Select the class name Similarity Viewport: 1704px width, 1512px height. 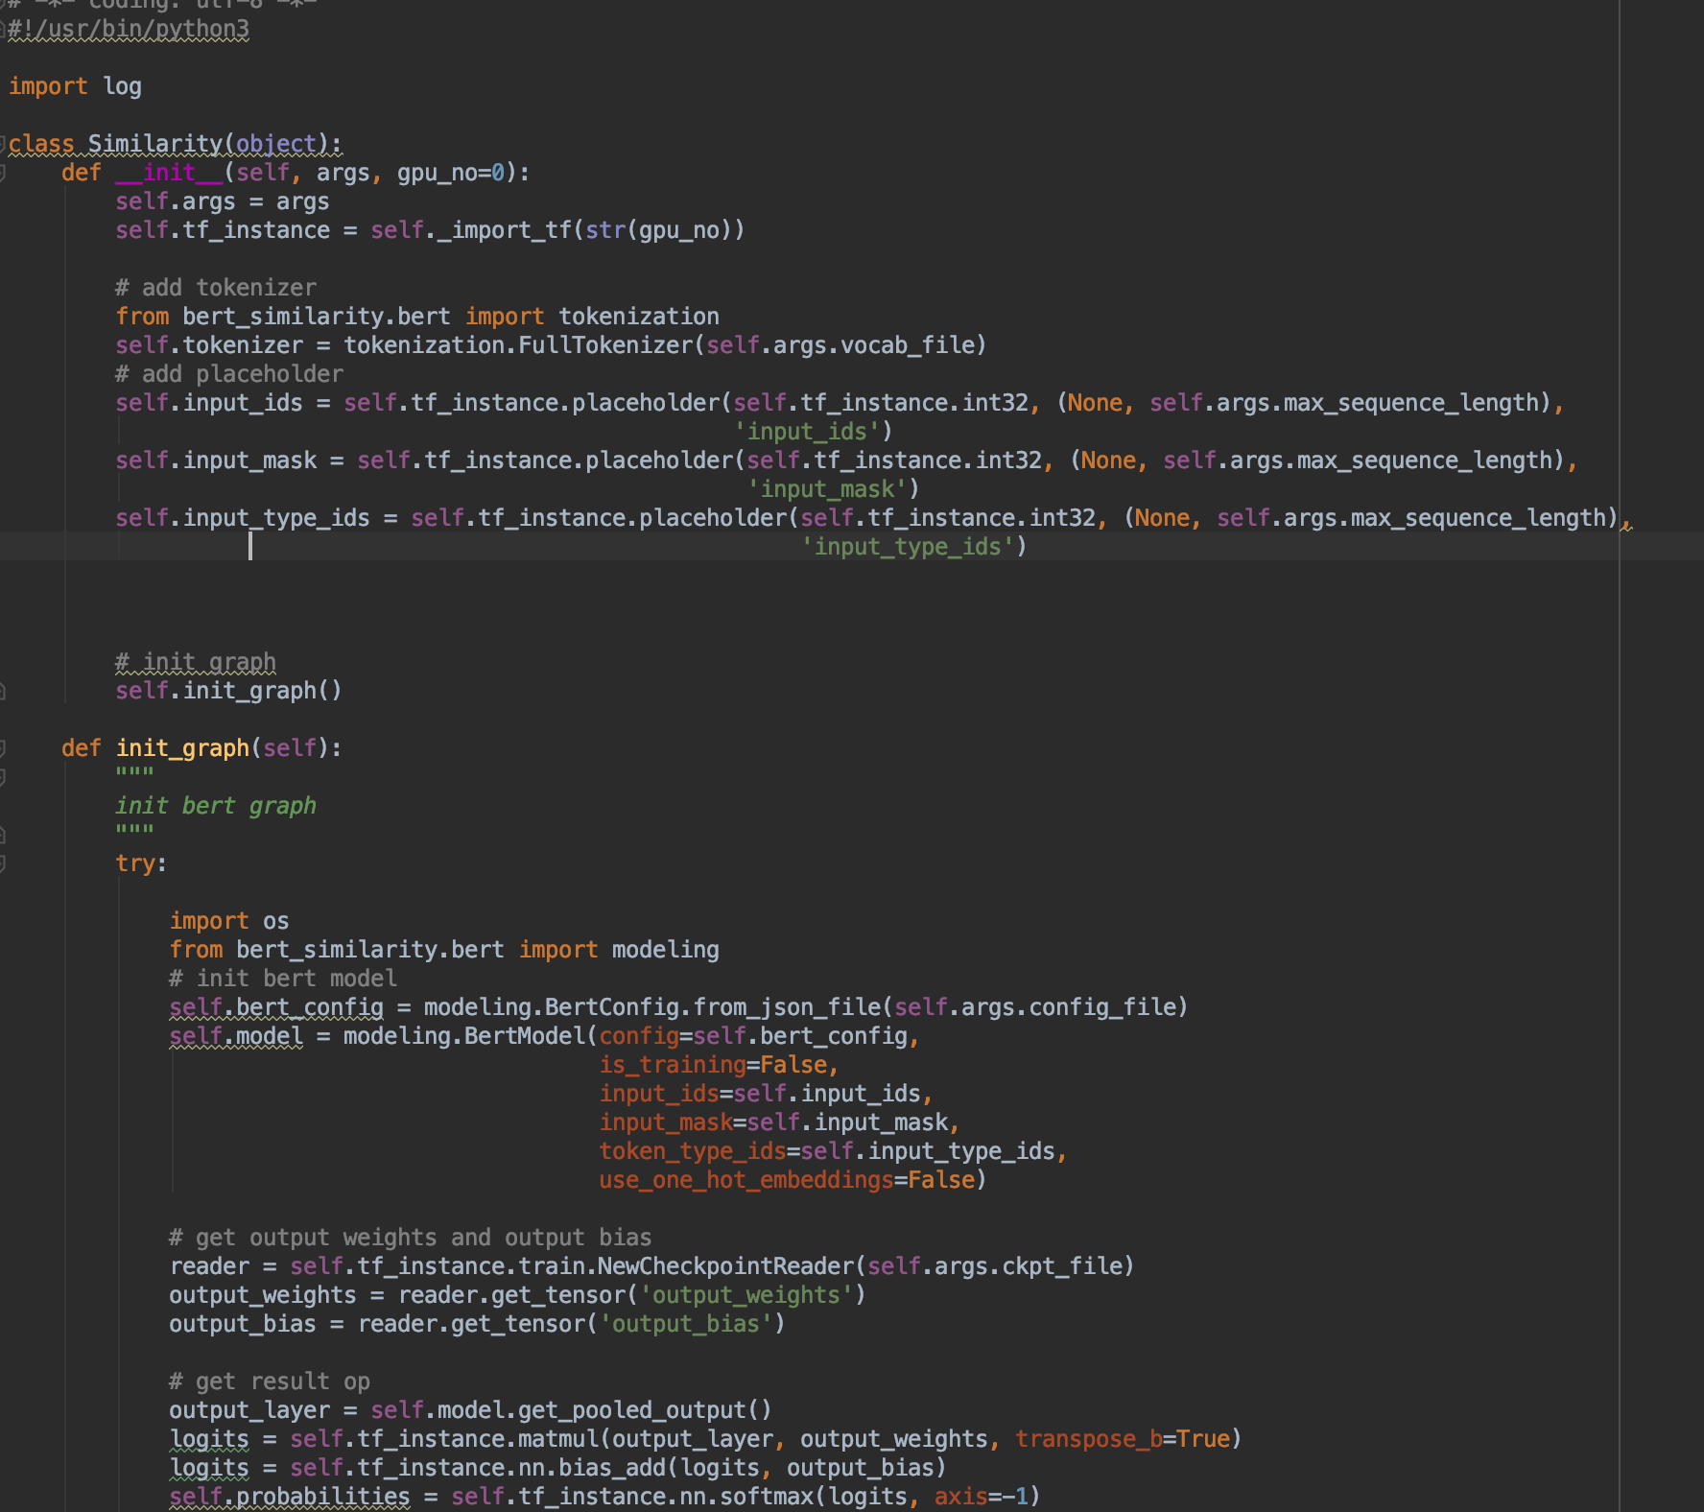(x=155, y=144)
